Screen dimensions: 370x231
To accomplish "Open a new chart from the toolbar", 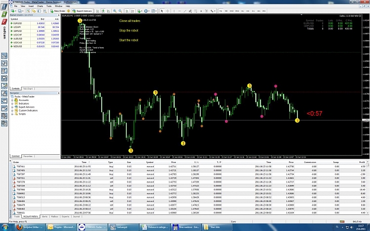I will pos(13,11).
